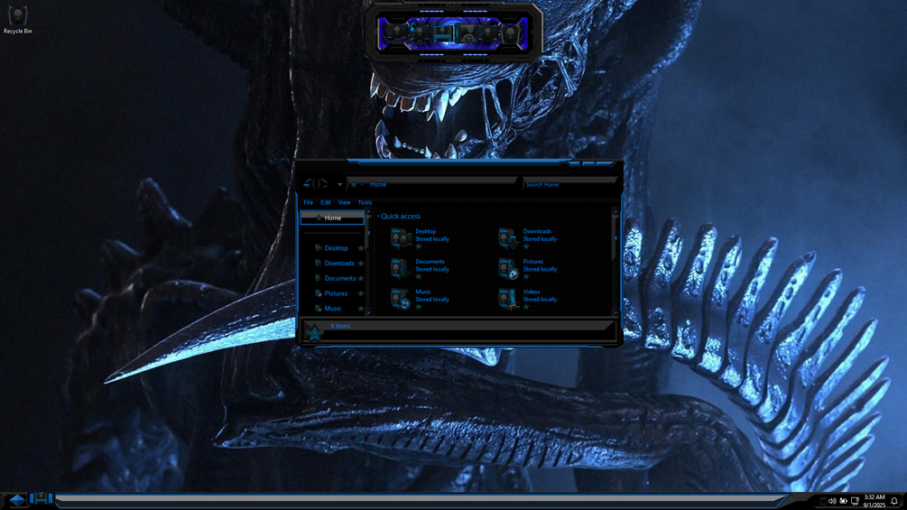Screen dimensions: 907x510
Task: Select Pictures in the navigation pane
Action: (336, 293)
